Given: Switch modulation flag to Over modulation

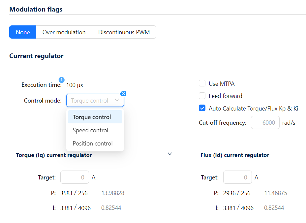Looking at the screenshot, I should (64, 32).
